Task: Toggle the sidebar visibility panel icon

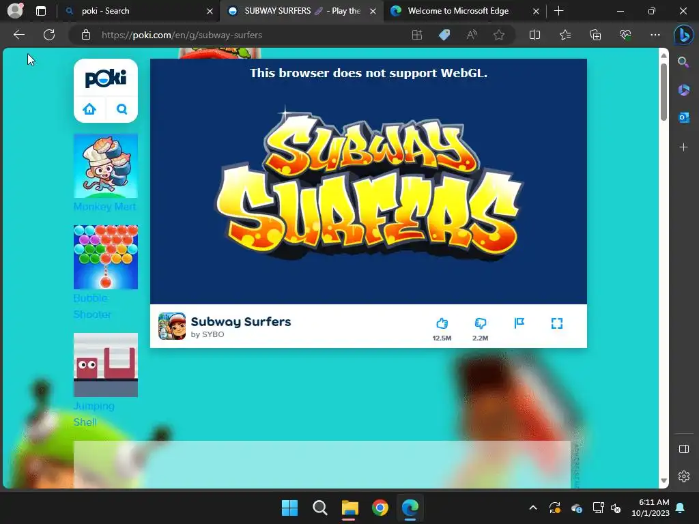Action: 683,449
